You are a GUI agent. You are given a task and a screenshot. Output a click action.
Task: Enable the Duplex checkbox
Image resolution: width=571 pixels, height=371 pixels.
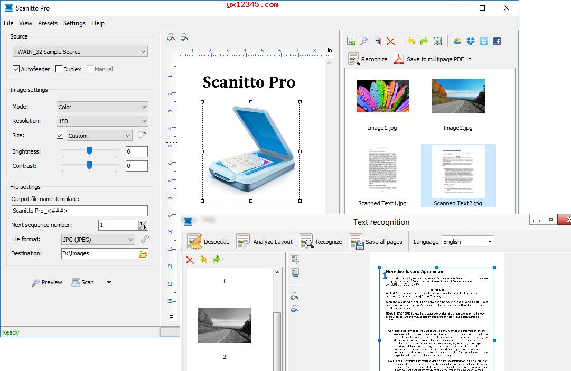(x=59, y=69)
